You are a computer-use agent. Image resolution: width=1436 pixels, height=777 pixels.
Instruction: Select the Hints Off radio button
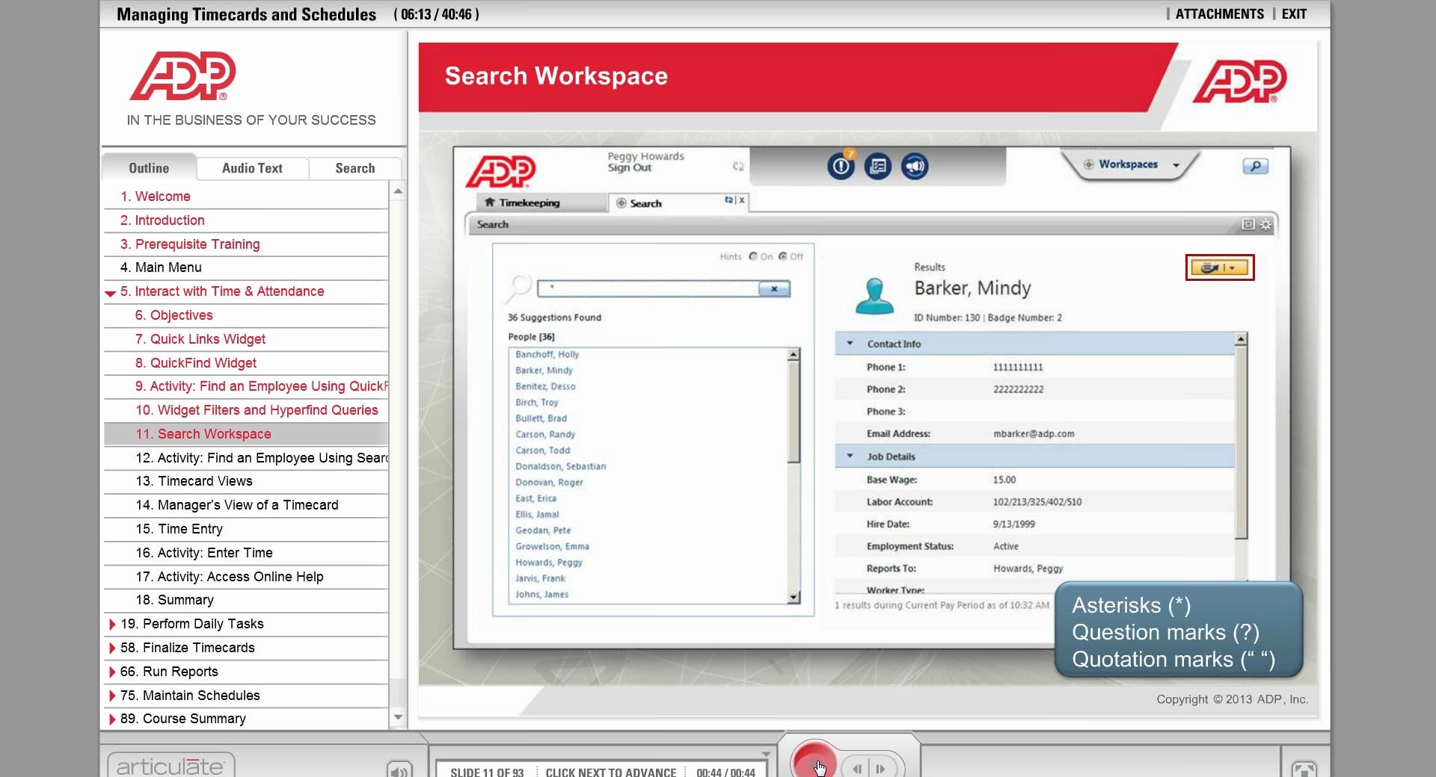(x=783, y=256)
